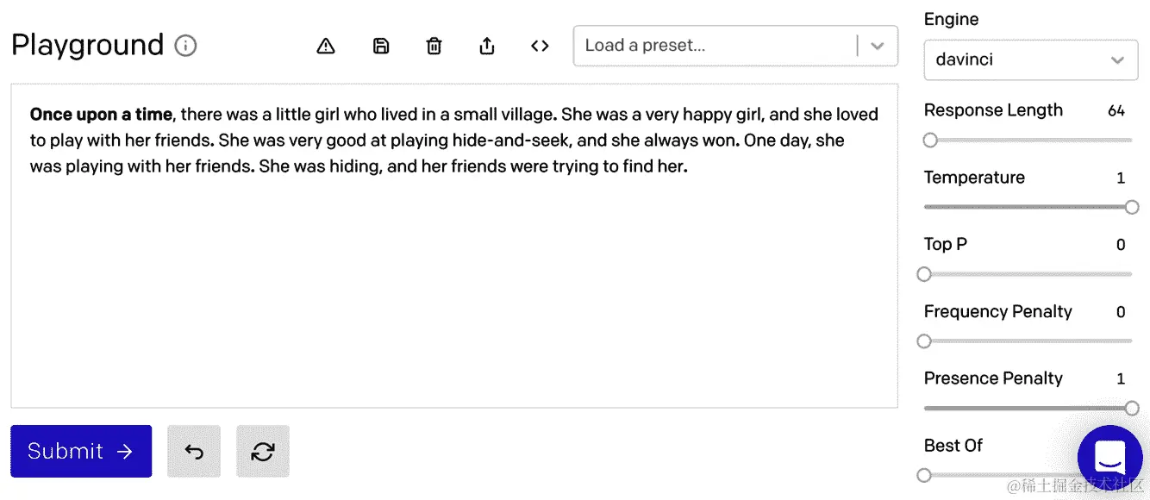Click the info icon beside Playground title
This screenshot has width=1150, height=500.
[x=185, y=46]
